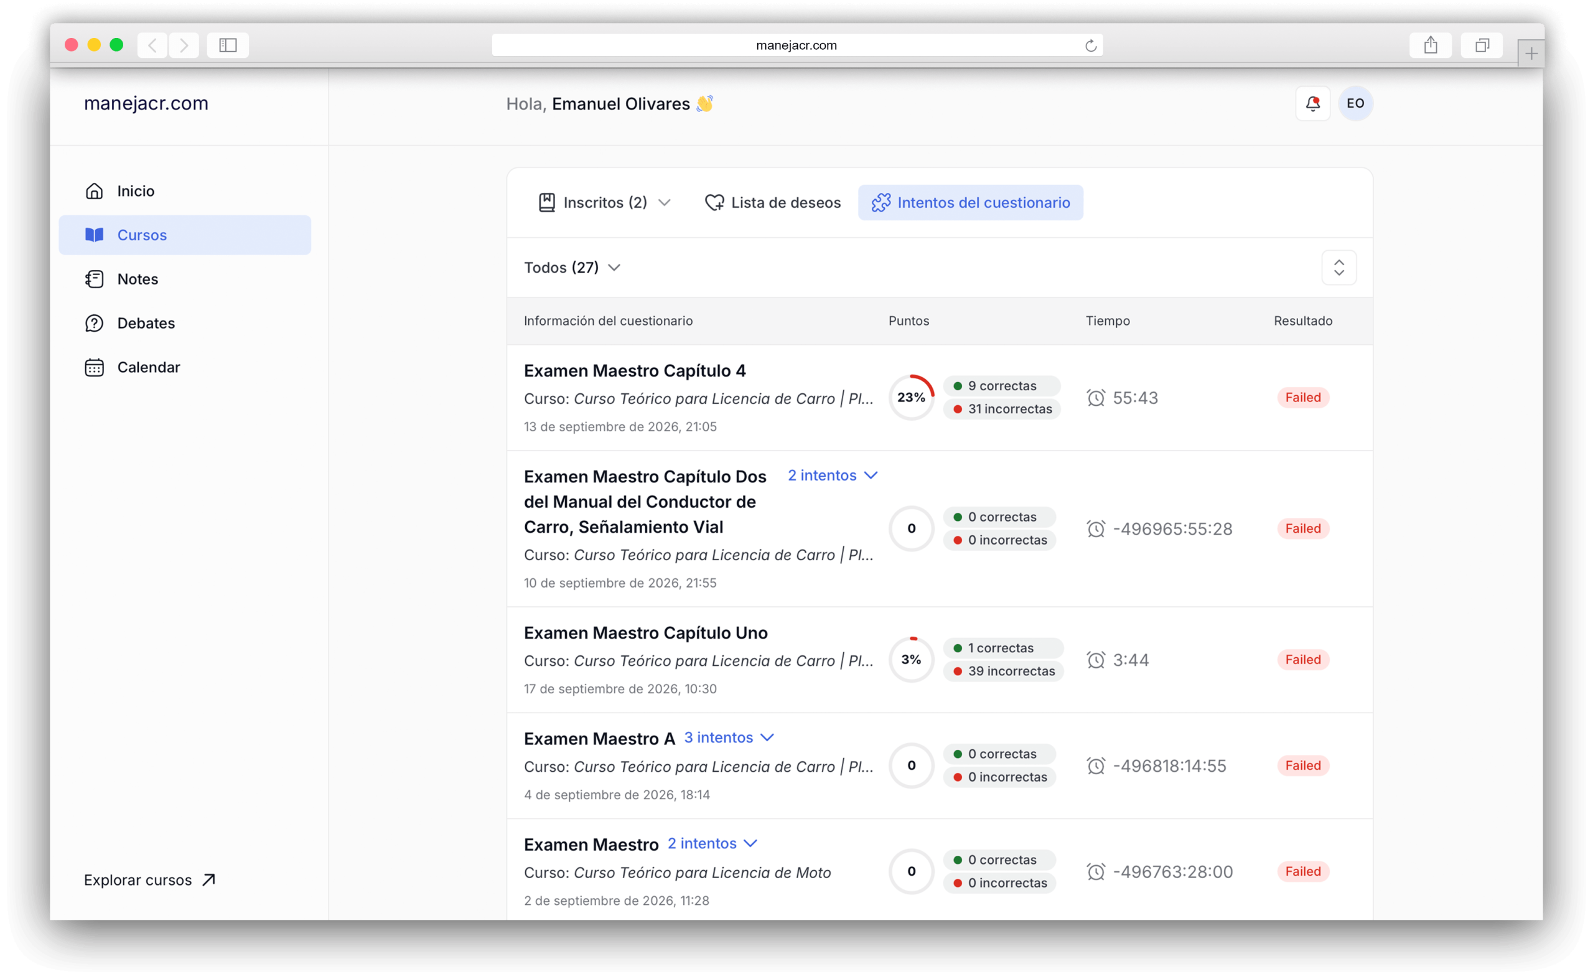
Task: Open Examen Maestro Capítulo 4 title
Action: point(634,370)
